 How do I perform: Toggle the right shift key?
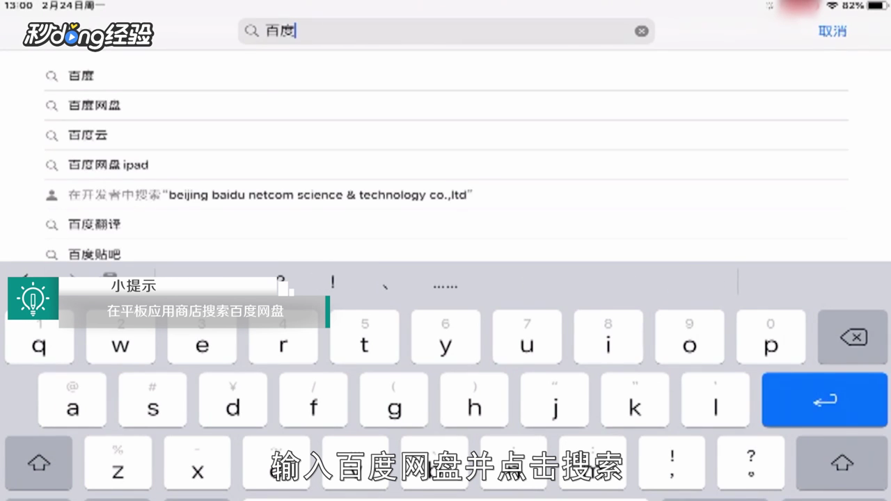[842, 463]
